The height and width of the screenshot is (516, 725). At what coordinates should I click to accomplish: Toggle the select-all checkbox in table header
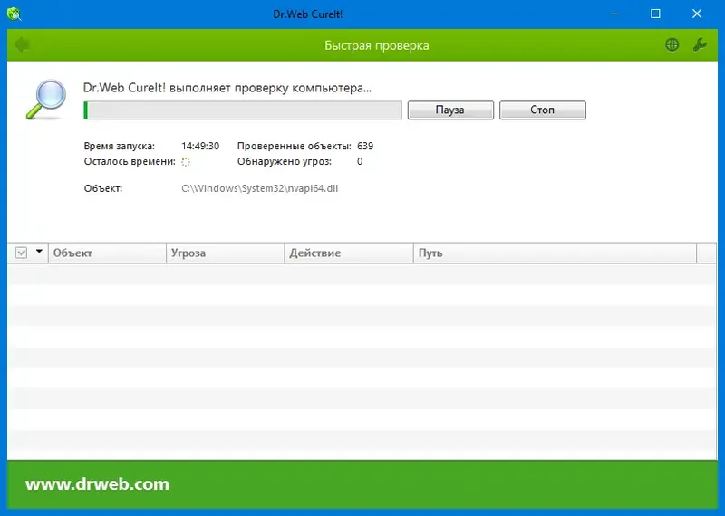point(21,253)
